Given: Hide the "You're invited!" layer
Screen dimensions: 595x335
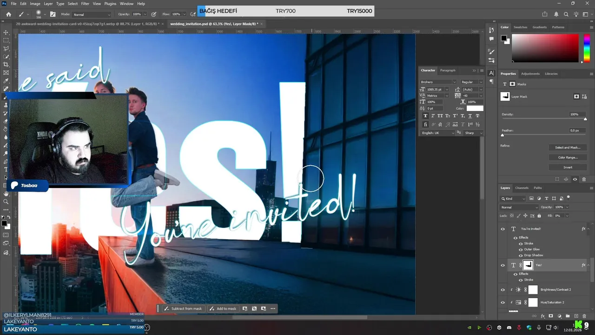Looking at the screenshot, I should click(x=502, y=229).
